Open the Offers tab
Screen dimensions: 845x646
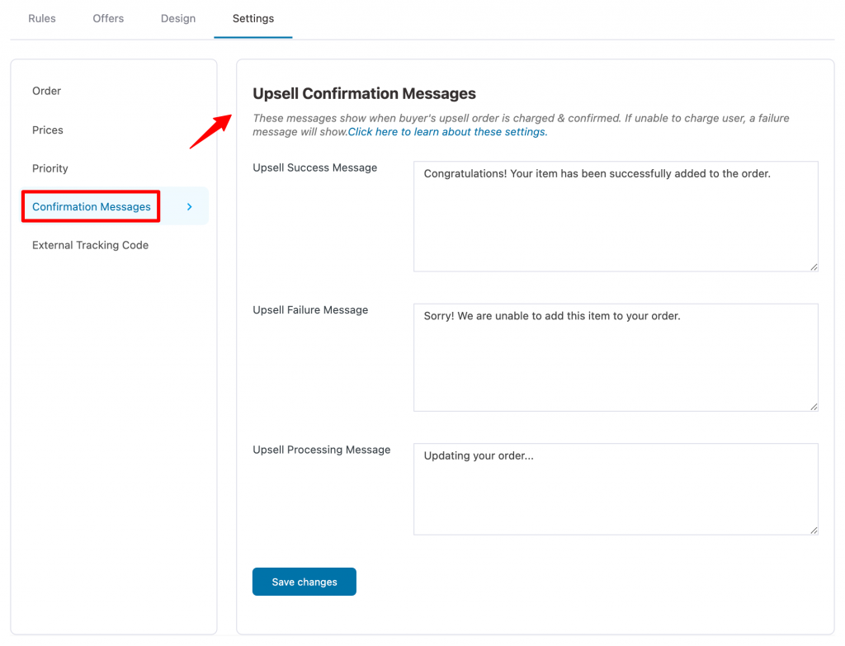coord(108,18)
